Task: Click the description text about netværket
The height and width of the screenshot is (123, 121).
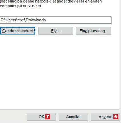Action: click(x=21, y=6)
